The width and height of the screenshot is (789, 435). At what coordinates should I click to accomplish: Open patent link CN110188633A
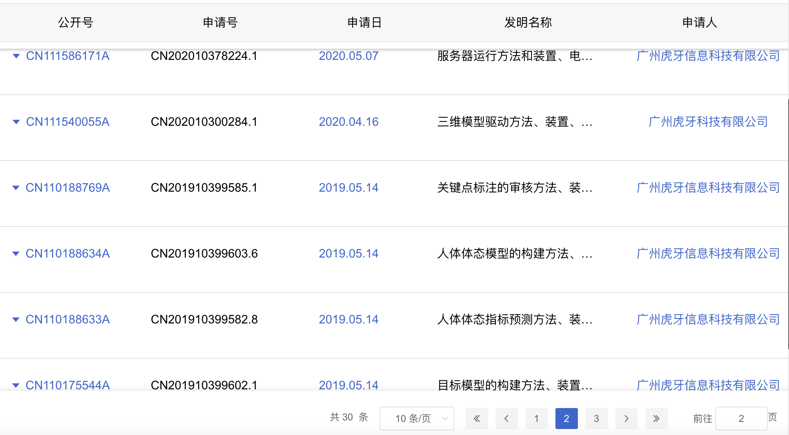coord(68,320)
